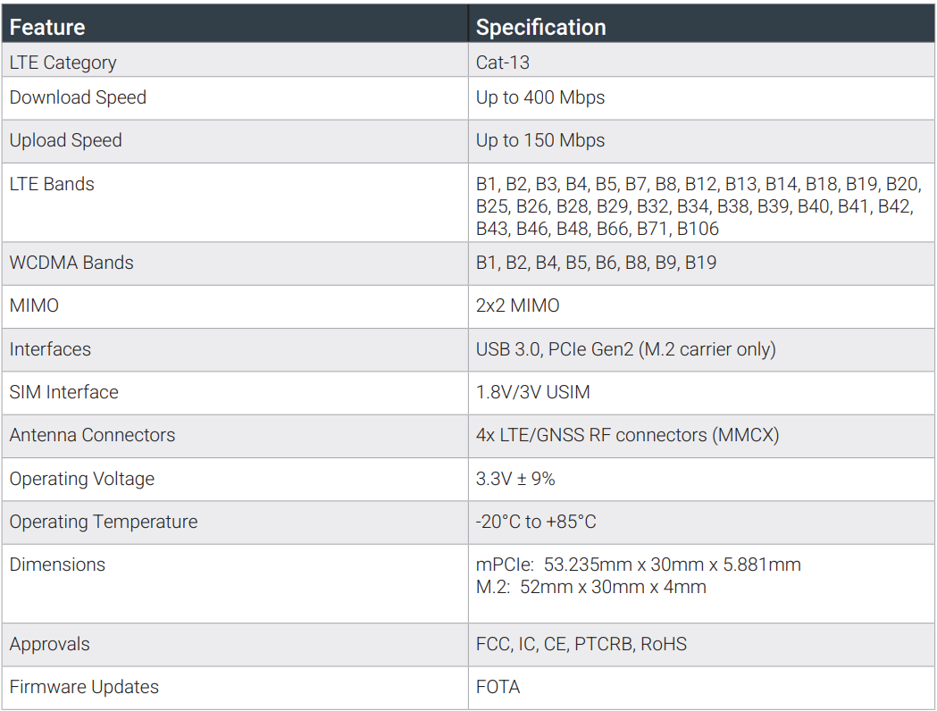The height and width of the screenshot is (711, 937).
Task: Select the Antenna Connectors row label
Action: pos(92,435)
